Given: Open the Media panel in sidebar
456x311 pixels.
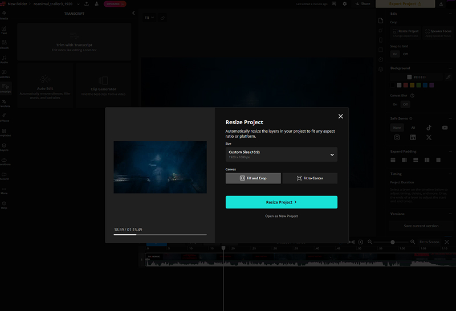Looking at the screenshot, I should [x=5, y=14].
